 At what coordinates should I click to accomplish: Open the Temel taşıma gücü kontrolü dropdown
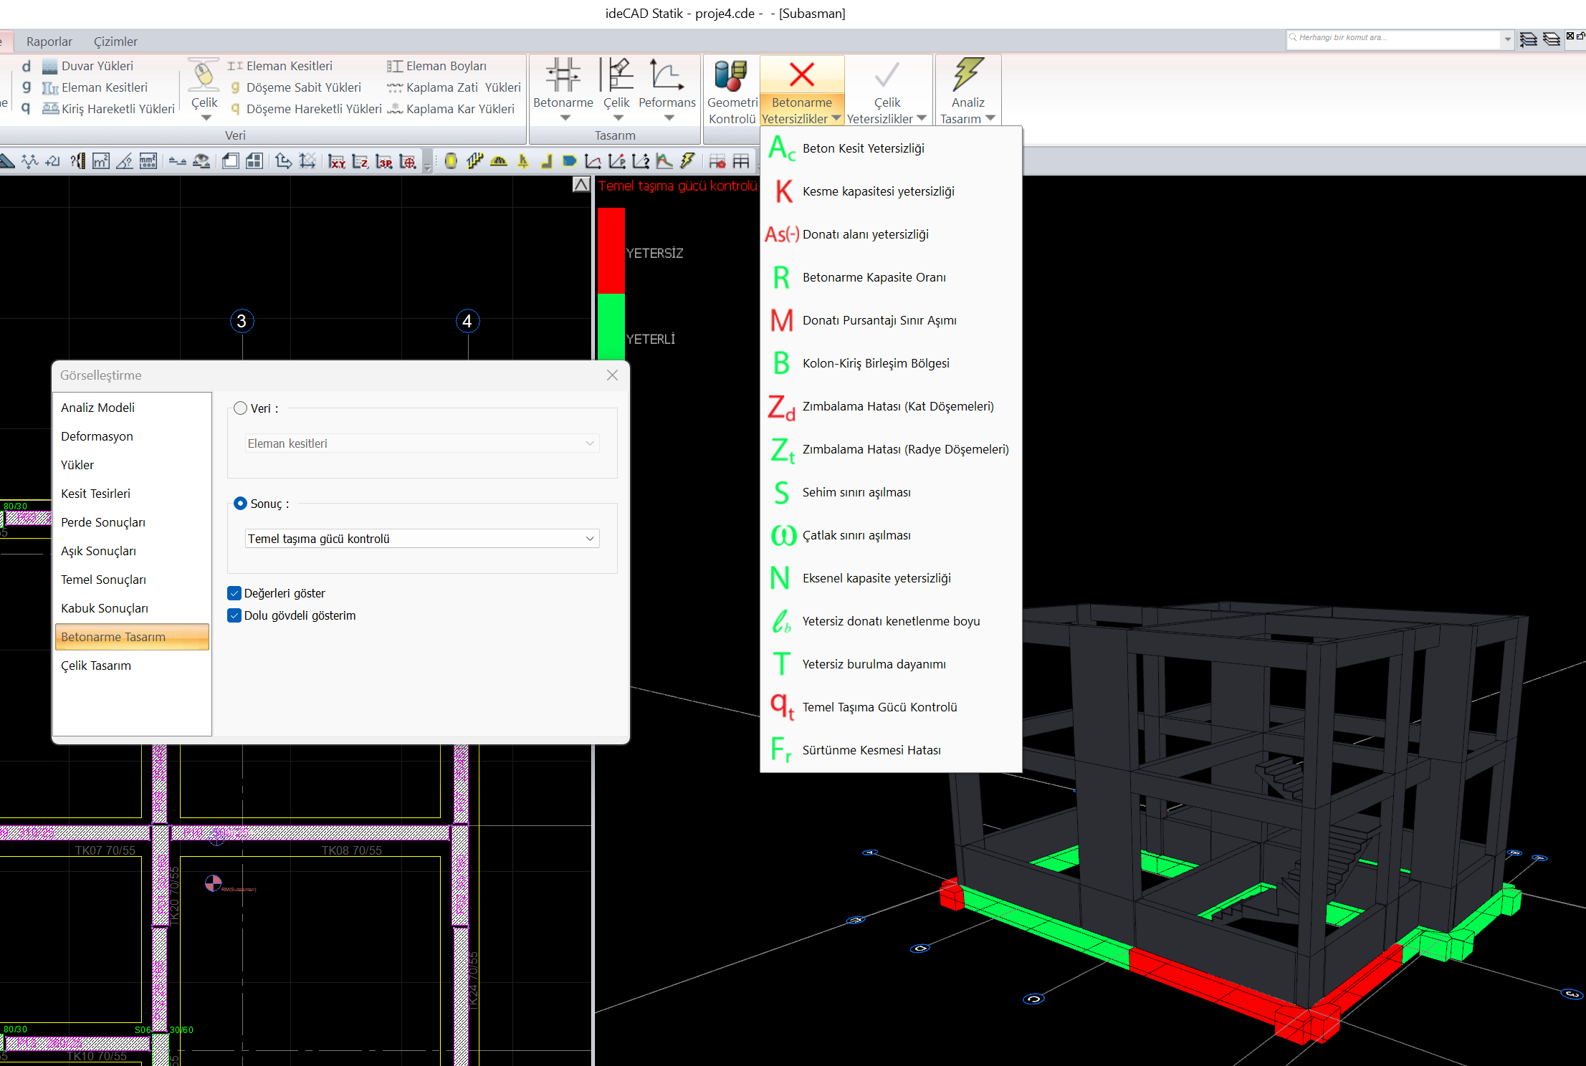tap(422, 539)
